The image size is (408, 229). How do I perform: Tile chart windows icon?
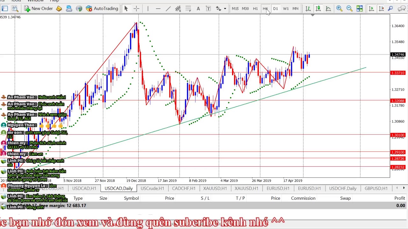point(360,9)
